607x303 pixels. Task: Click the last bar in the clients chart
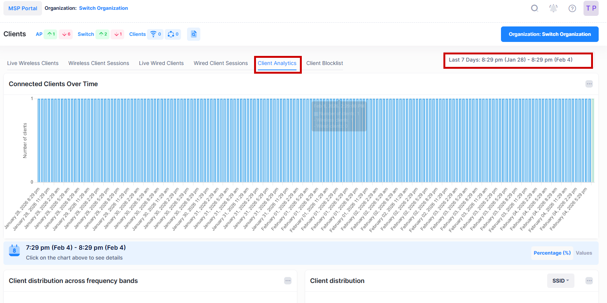click(x=593, y=141)
